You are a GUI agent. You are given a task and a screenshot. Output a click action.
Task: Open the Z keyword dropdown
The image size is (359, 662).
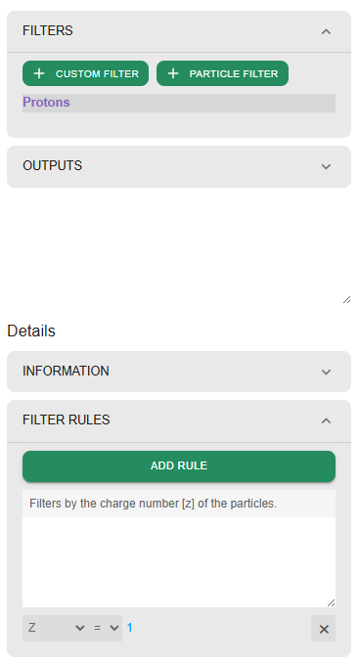point(56,628)
